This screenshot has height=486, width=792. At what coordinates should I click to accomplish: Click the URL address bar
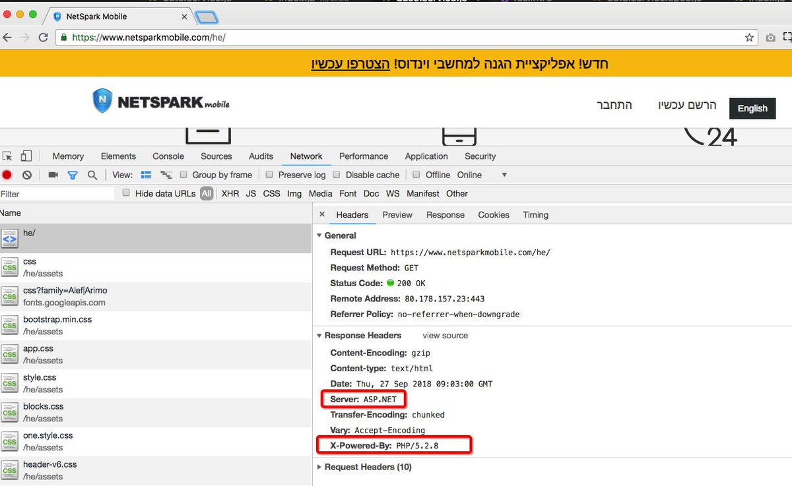pyautogui.click(x=406, y=38)
